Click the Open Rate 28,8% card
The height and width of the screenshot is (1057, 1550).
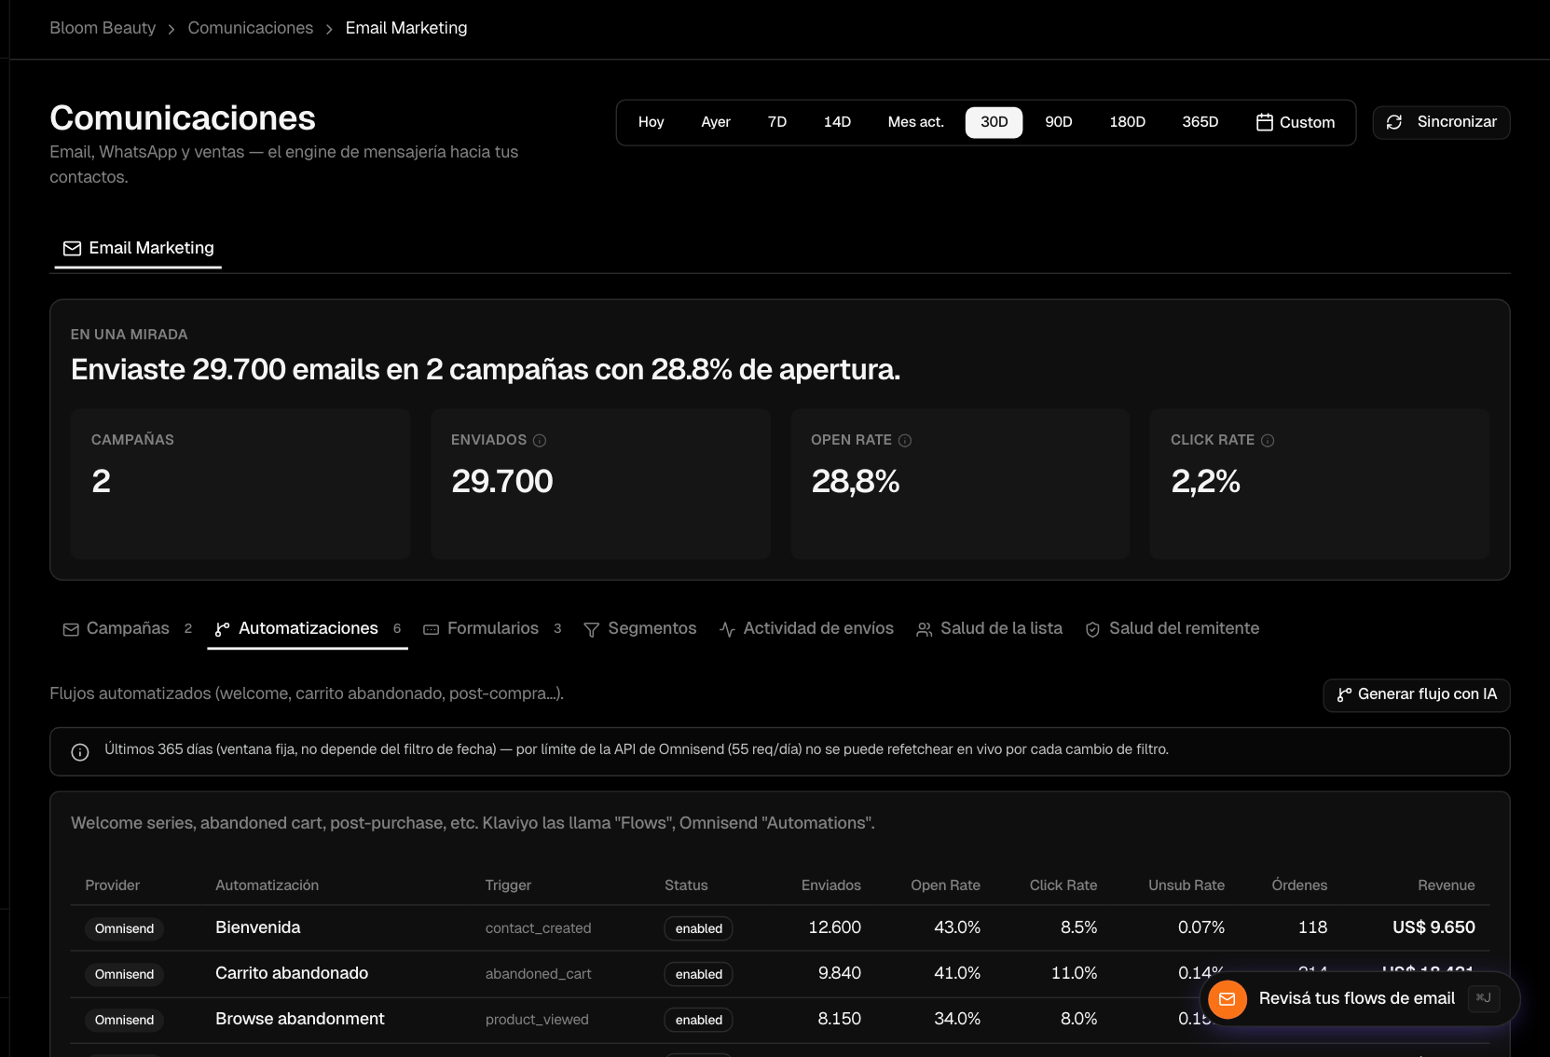click(x=960, y=484)
